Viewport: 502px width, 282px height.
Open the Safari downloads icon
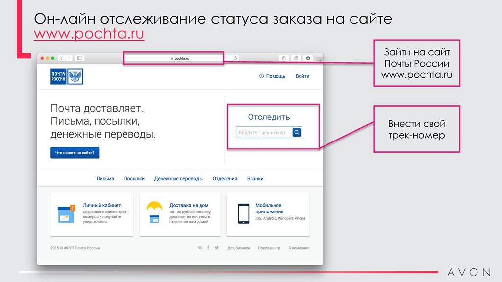coord(308,58)
